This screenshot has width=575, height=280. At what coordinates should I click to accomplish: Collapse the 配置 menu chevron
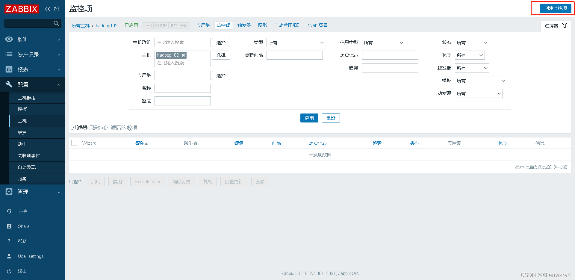tap(59, 85)
